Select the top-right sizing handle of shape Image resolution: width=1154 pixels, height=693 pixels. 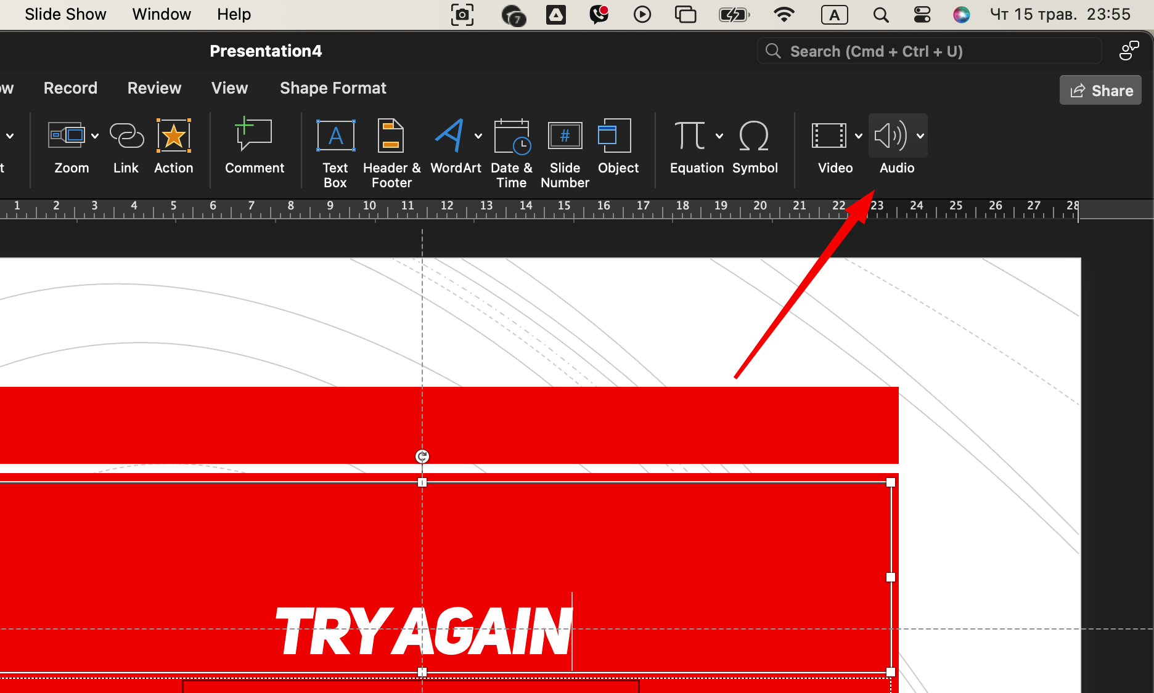click(891, 482)
